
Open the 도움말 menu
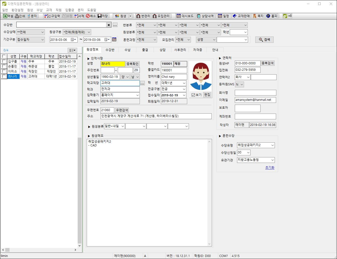click(92, 10)
